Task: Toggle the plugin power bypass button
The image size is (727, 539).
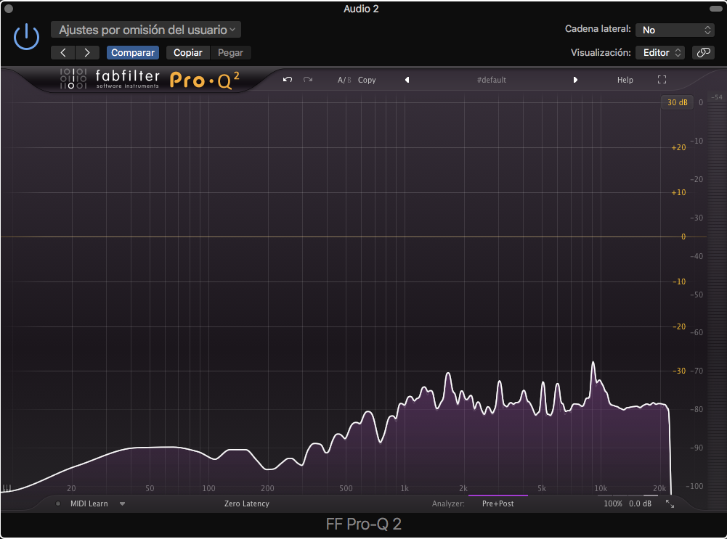Action: [26, 36]
